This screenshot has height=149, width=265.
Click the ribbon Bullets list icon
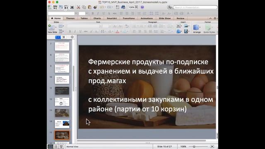(x=134, y=26)
